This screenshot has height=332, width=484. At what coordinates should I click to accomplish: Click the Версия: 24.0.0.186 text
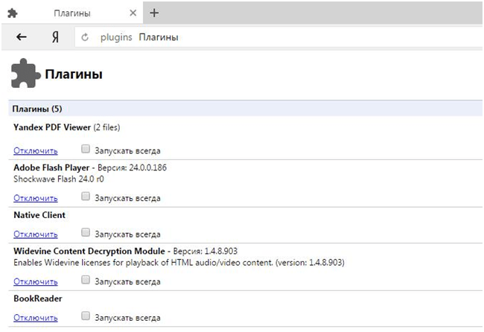click(x=132, y=167)
